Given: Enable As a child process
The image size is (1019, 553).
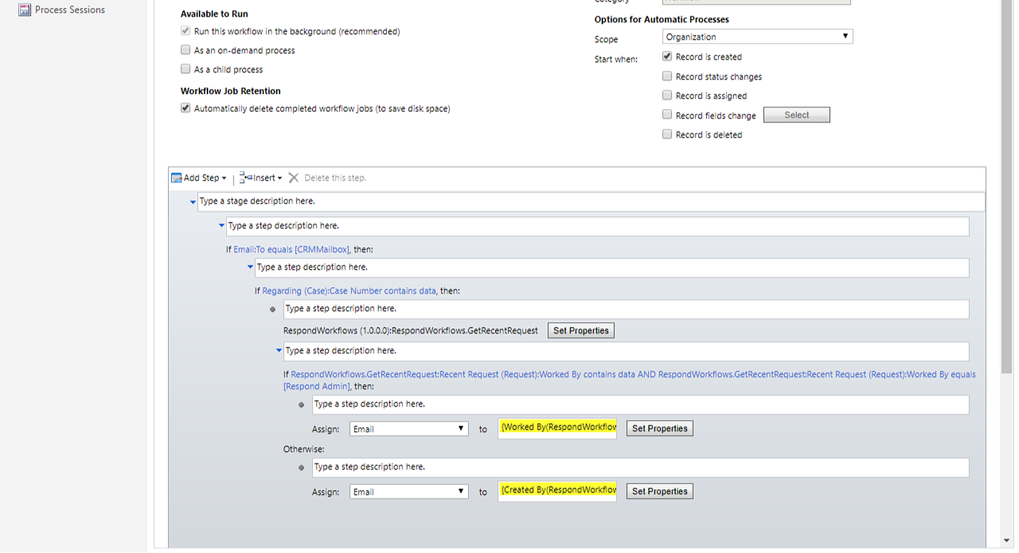Looking at the screenshot, I should (x=186, y=69).
